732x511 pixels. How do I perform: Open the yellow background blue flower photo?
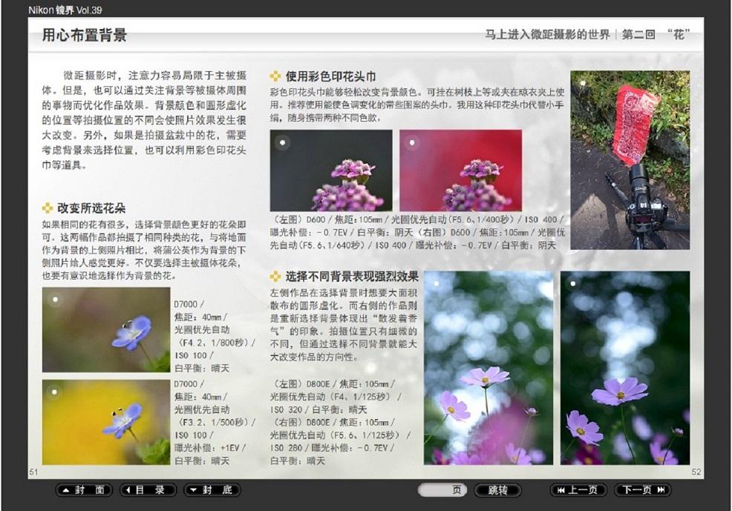[105, 422]
